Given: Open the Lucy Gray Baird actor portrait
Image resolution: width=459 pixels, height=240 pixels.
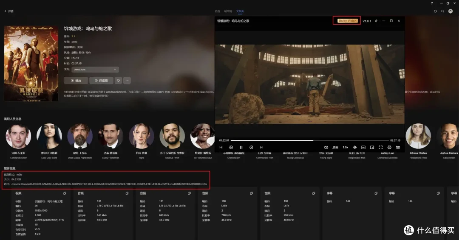Looking at the screenshot, I should tap(49, 136).
